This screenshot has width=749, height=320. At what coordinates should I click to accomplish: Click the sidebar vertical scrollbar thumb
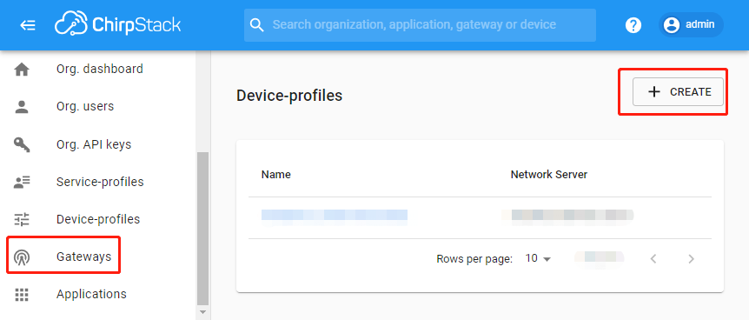click(x=202, y=228)
